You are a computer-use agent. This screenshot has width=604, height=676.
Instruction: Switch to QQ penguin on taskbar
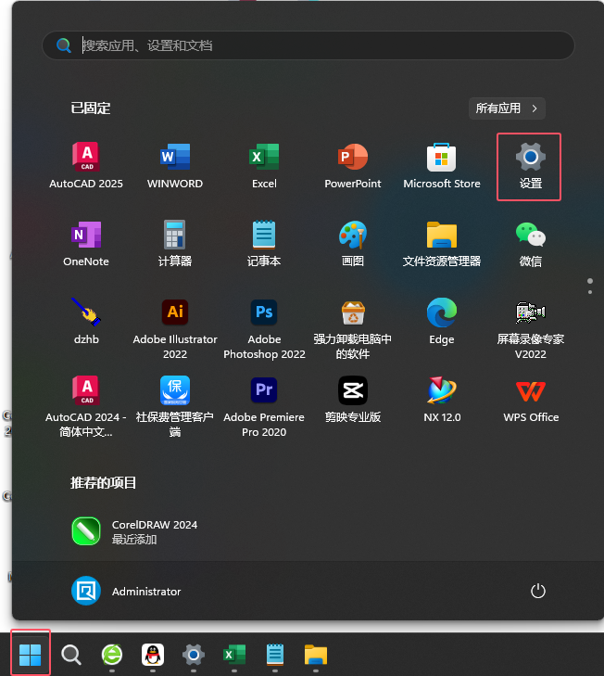coord(153,655)
